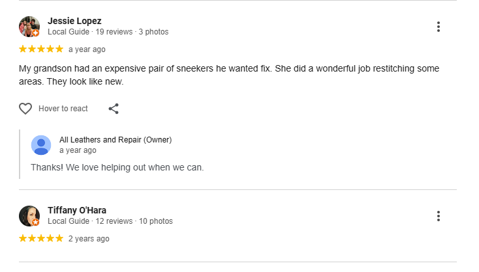The image size is (479, 272).
Task: Click the owner's 'Thanks!' reply text
Action: click(117, 167)
